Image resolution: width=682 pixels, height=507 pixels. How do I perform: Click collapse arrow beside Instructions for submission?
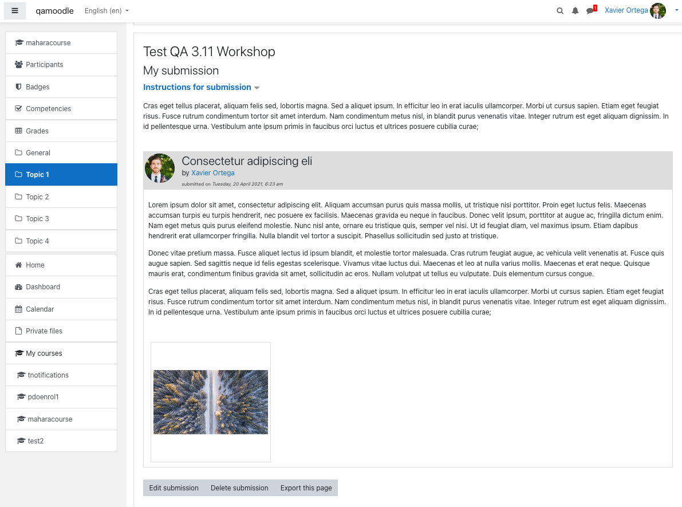pyautogui.click(x=257, y=88)
